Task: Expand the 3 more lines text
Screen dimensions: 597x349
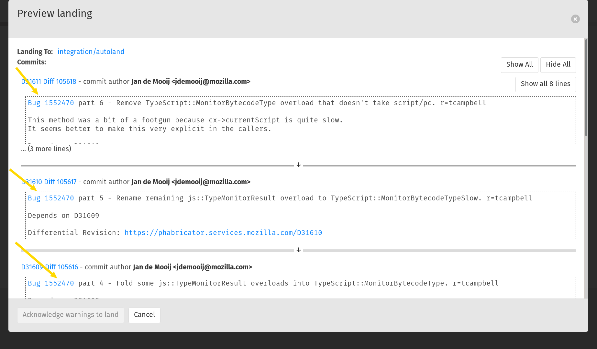Action: (46, 149)
